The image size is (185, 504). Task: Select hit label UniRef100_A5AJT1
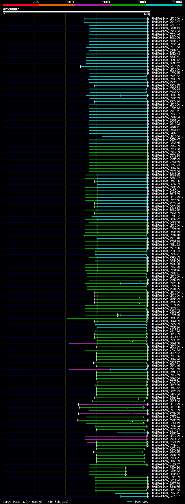166,318
